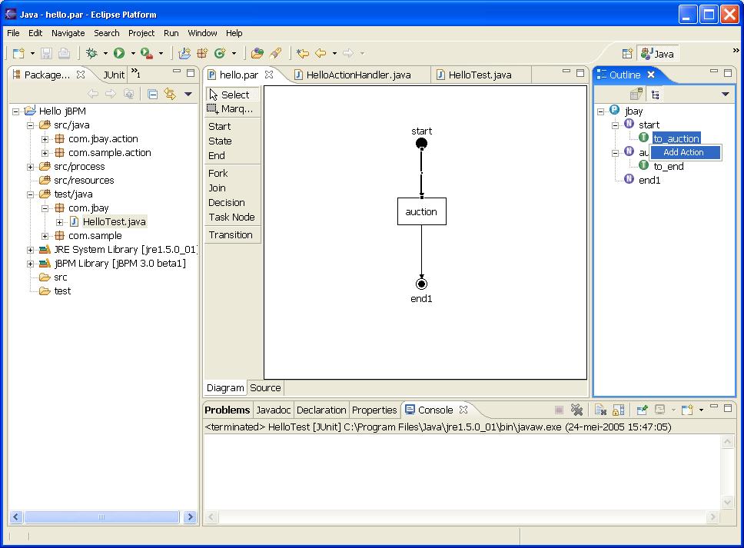Pick the Fork node palette tool
The height and width of the screenshot is (548, 744).
tap(218, 173)
